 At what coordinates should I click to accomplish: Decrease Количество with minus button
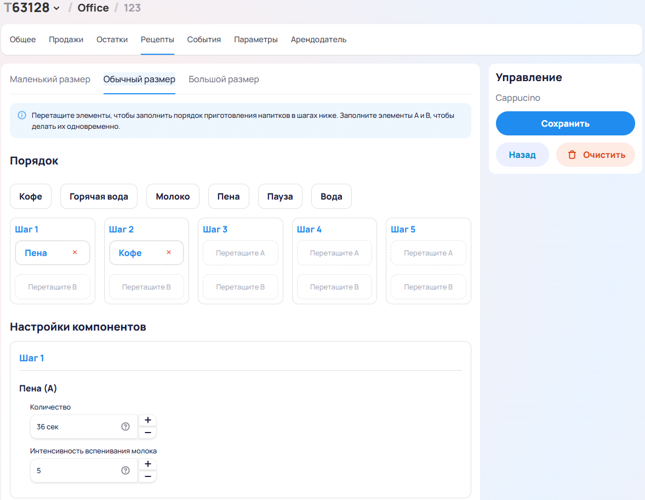pyautogui.click(x=147, y=433)
